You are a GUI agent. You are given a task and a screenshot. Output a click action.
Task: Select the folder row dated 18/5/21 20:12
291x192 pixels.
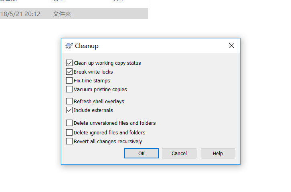pyautogui.click(x=74, y=14)
